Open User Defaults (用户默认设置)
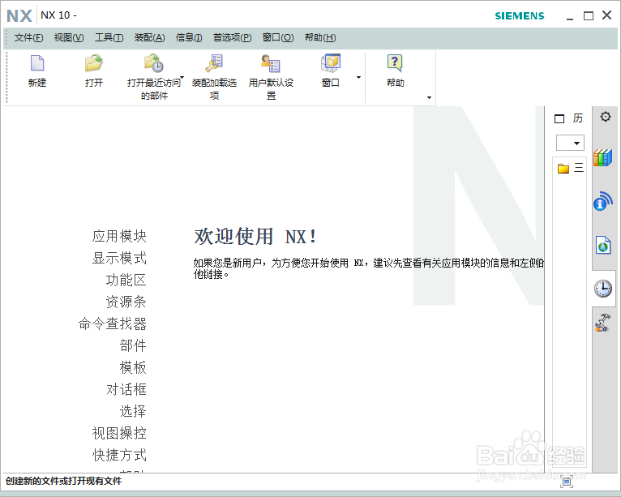Screen dimensions: 621x497 (271, 63)
